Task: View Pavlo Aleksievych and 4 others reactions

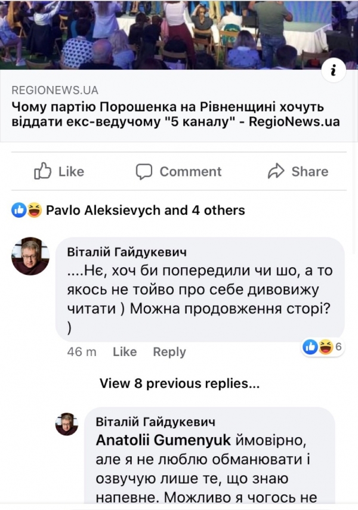Action: (x=145, y=210)
